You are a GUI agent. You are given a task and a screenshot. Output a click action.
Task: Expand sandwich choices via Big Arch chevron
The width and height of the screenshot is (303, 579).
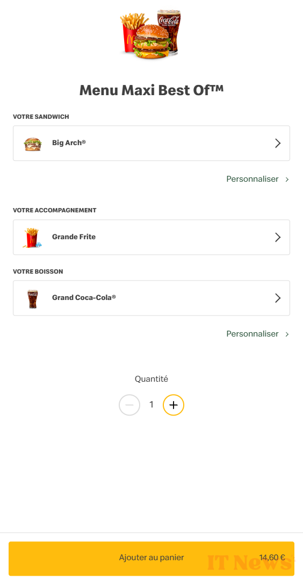[278, 144]
